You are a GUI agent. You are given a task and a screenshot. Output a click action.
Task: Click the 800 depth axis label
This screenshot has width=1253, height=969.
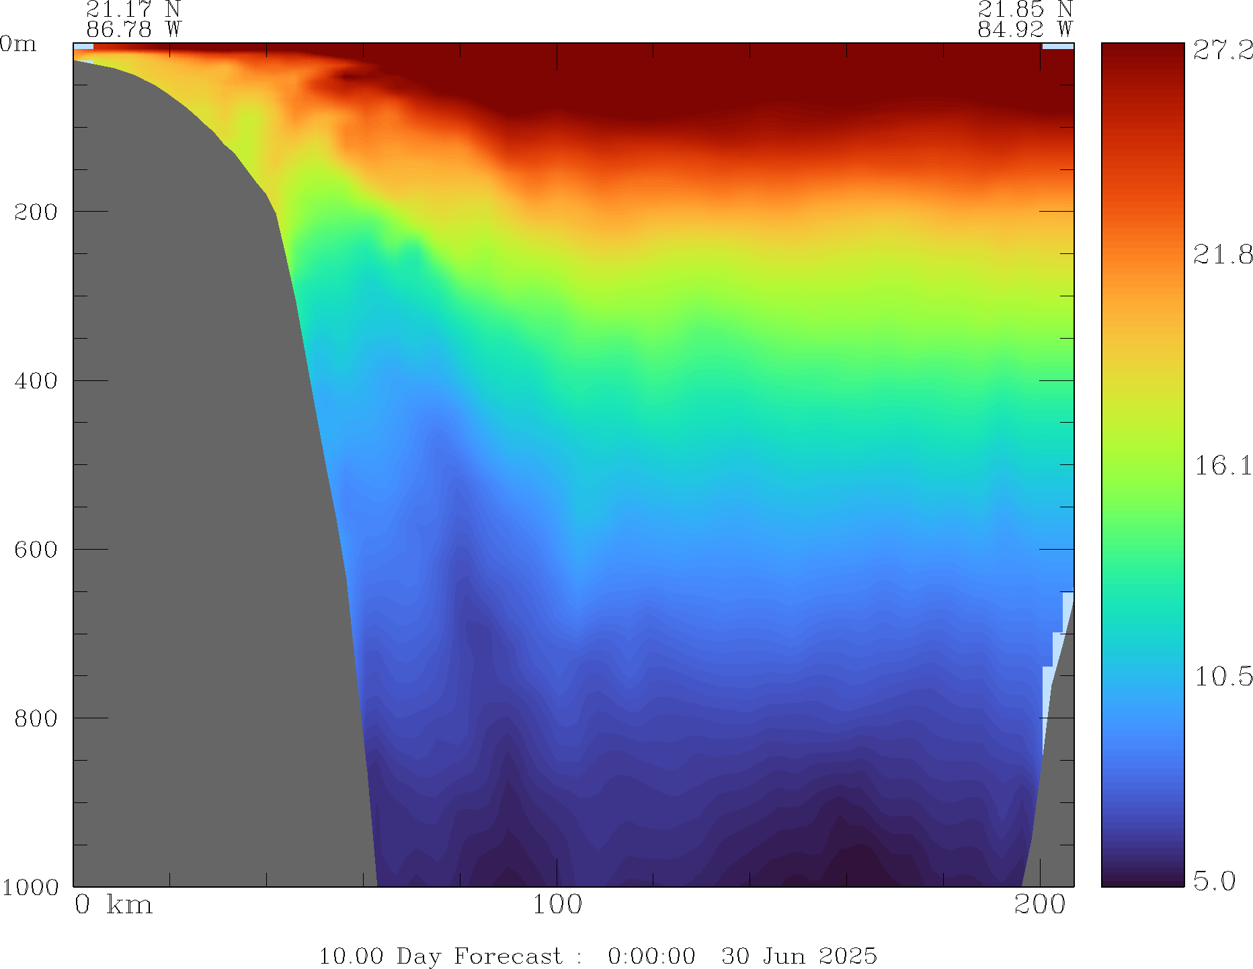click(x=36, y=718)
